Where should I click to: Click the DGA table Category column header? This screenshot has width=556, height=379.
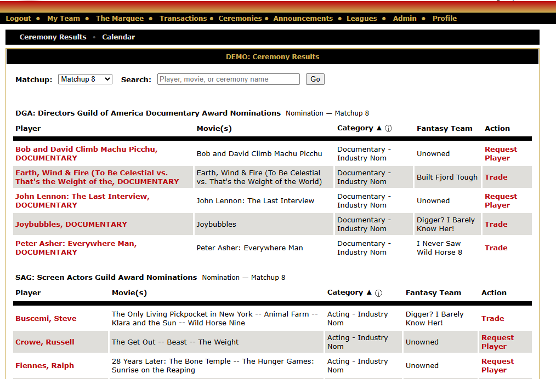pos(355,128)
